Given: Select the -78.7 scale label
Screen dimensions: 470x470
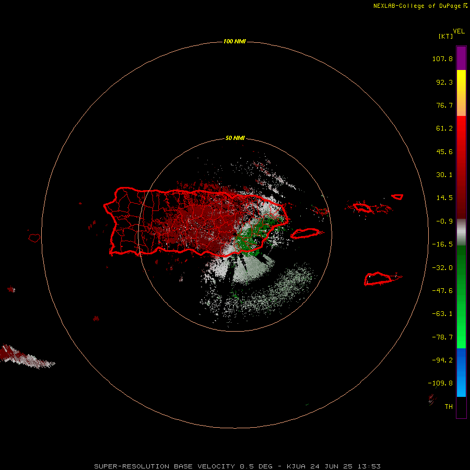Looking at the screenshot, I should pos(442,337).
